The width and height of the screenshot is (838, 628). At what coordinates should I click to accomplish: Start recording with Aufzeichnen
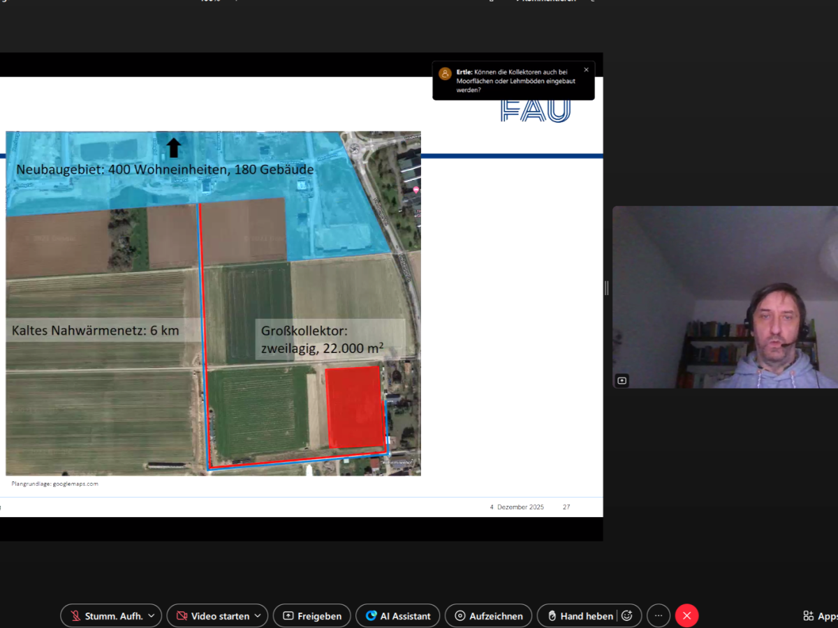(489, 616)
